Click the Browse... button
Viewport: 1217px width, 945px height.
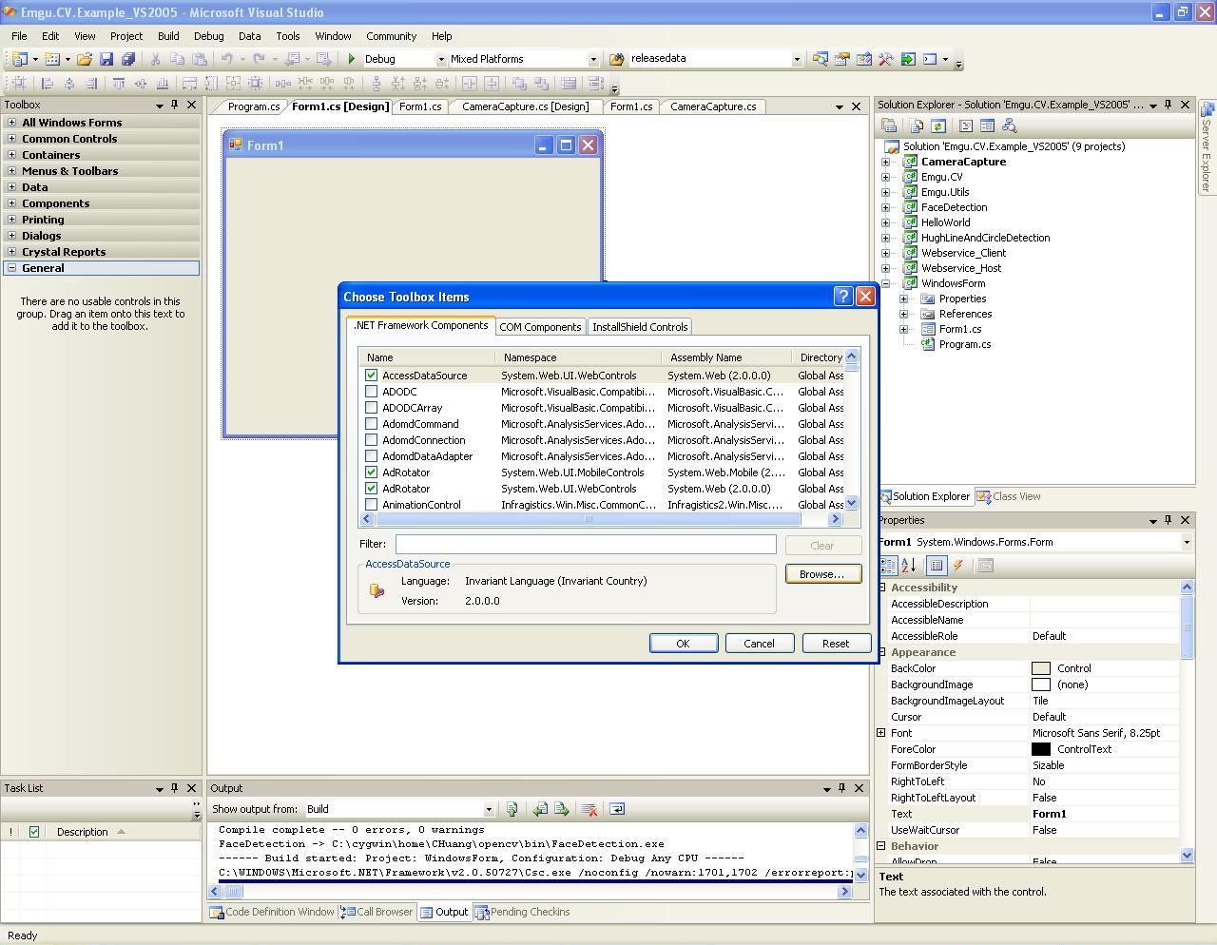(822, 574)
